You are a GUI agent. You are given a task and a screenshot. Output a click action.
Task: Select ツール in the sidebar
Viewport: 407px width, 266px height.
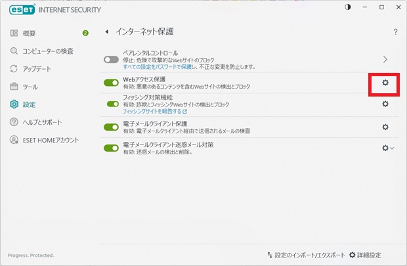(x=30, y=87)
